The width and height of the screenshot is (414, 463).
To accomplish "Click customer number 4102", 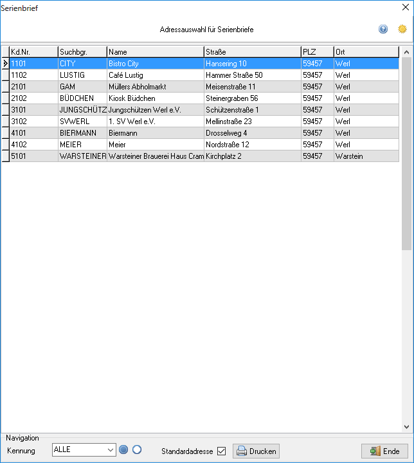I will click(33, 145).
